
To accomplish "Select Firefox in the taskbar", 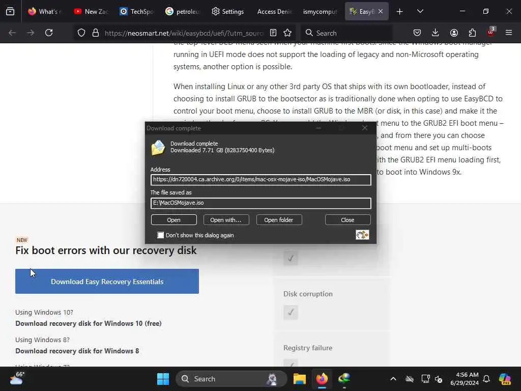I will click(322, 379).
